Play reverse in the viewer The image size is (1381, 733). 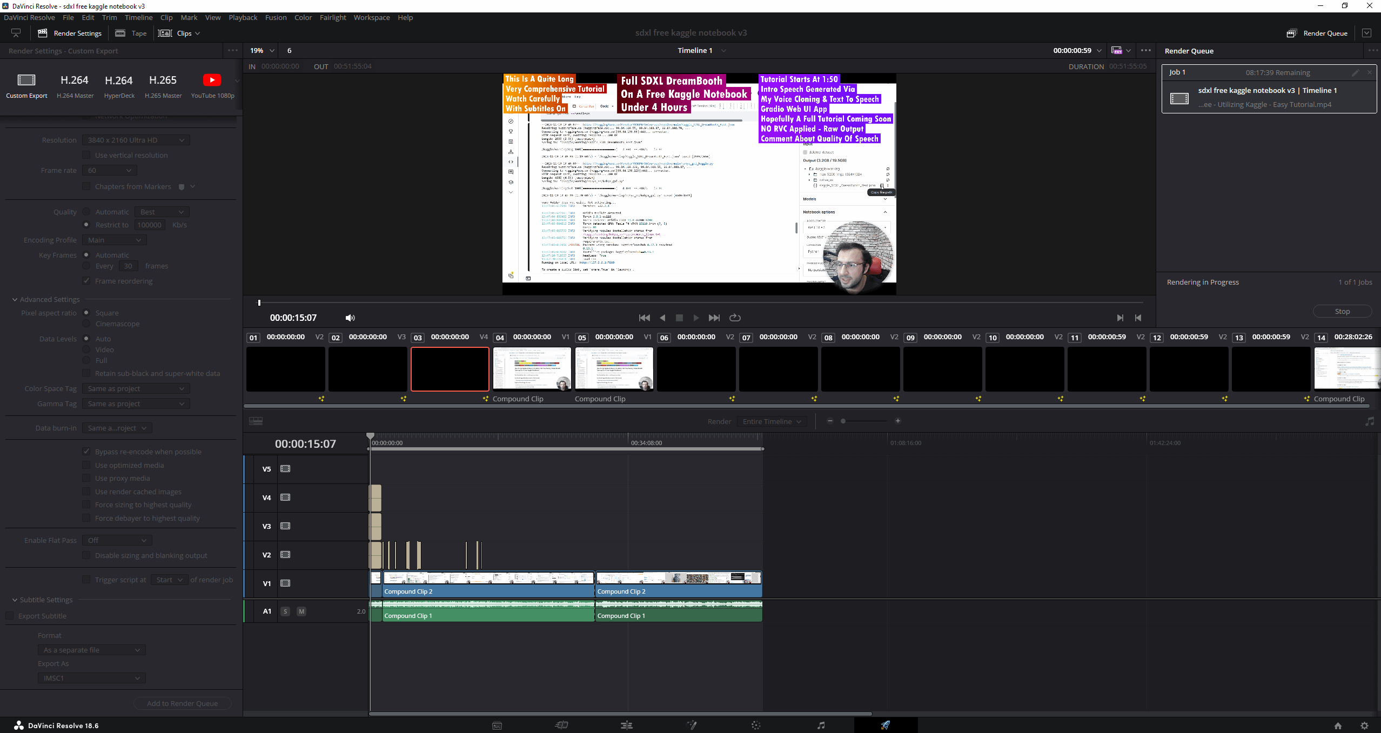[662, 318]
